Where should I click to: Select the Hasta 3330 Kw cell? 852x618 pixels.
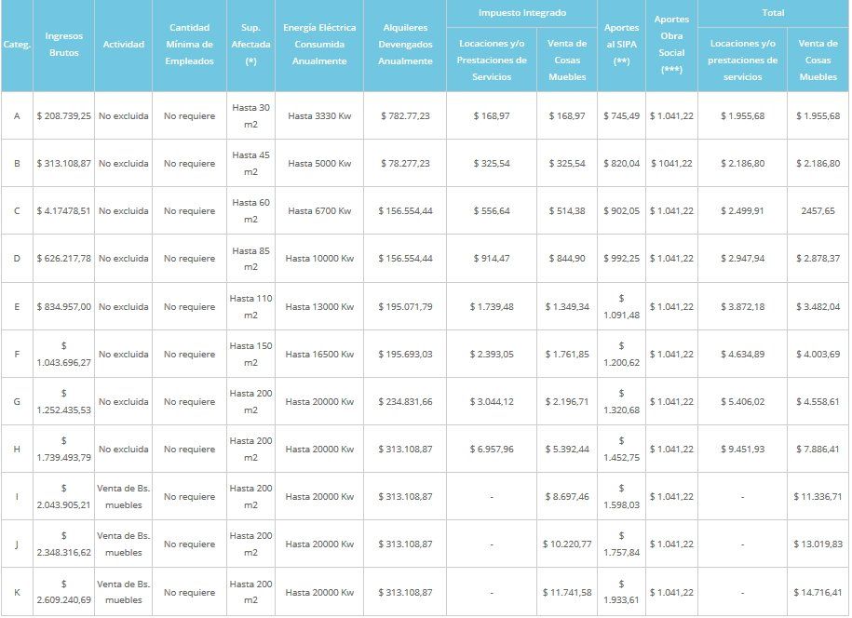318,116
